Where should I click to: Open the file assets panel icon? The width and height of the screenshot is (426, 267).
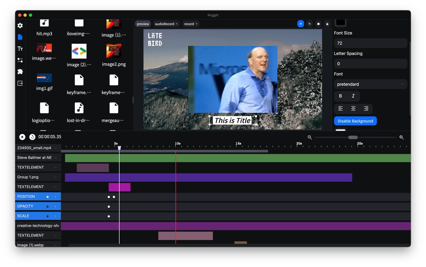(20, 37)
